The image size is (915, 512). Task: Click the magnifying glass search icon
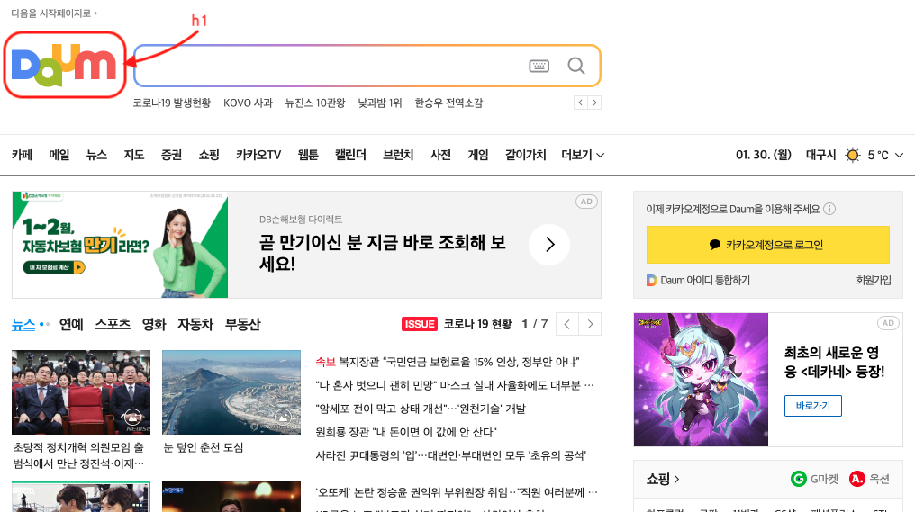pyautogui.click(x=576, y=66)
